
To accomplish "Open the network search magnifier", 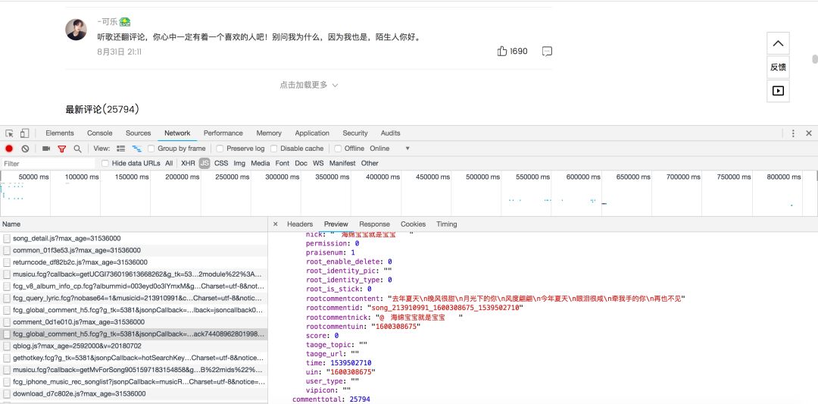I will click(78, 149).
